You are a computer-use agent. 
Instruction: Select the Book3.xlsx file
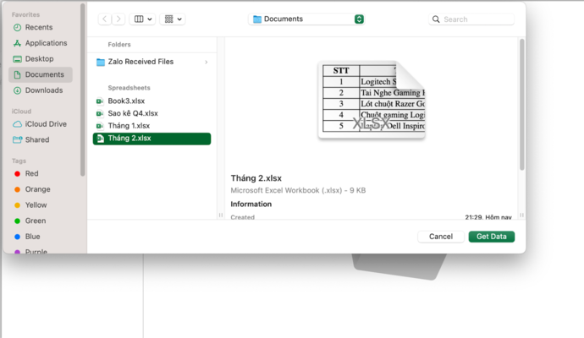tap(126, 101)
